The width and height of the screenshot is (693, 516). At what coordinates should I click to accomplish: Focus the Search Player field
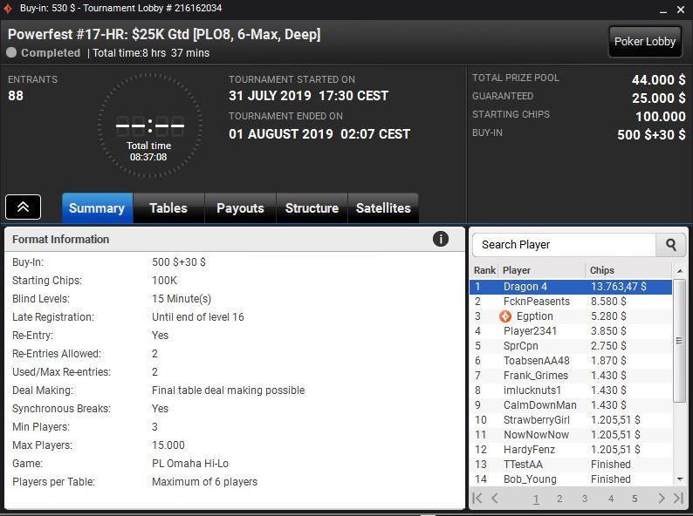565,245
